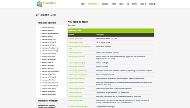190x108 pixels.
Task: Collapse the Public classes and methods panel
Action: [51, 23]
